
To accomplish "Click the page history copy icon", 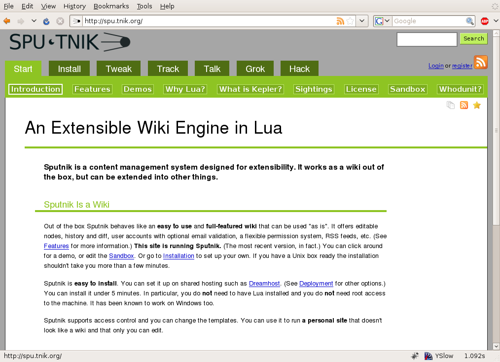I will click(x=451, y=105).
